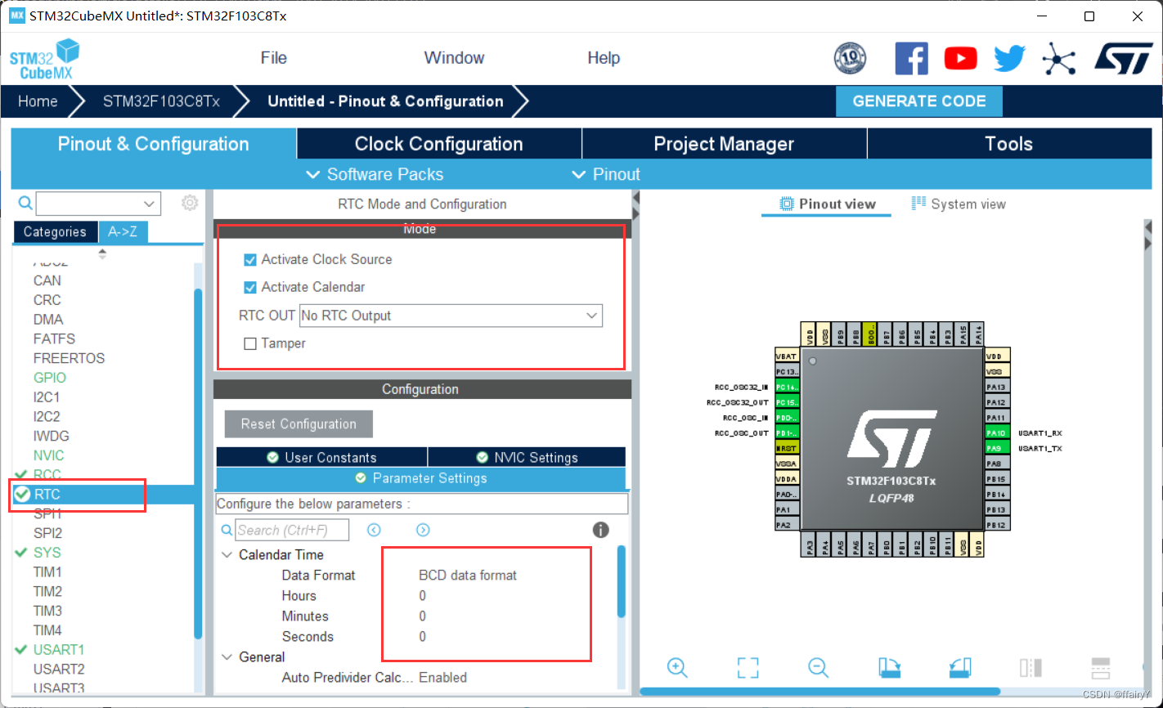Click the GENERATE CODE button
The image size is (1163, 708).
pos(919,101)
